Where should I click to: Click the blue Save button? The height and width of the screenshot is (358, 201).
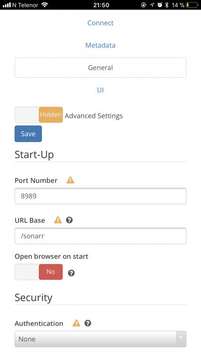[28, 134]
